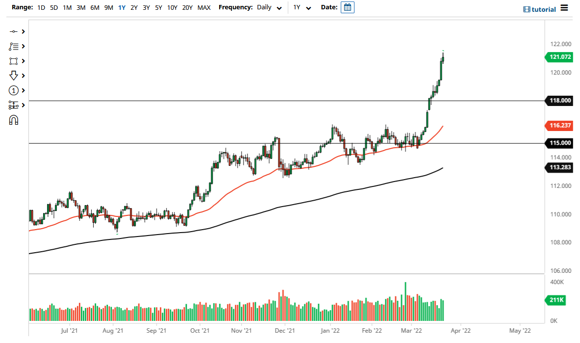Toggle the magnet snapping tool
Image resolution: width=580 pixels, height=343 pixels.
tap(14, 119)
